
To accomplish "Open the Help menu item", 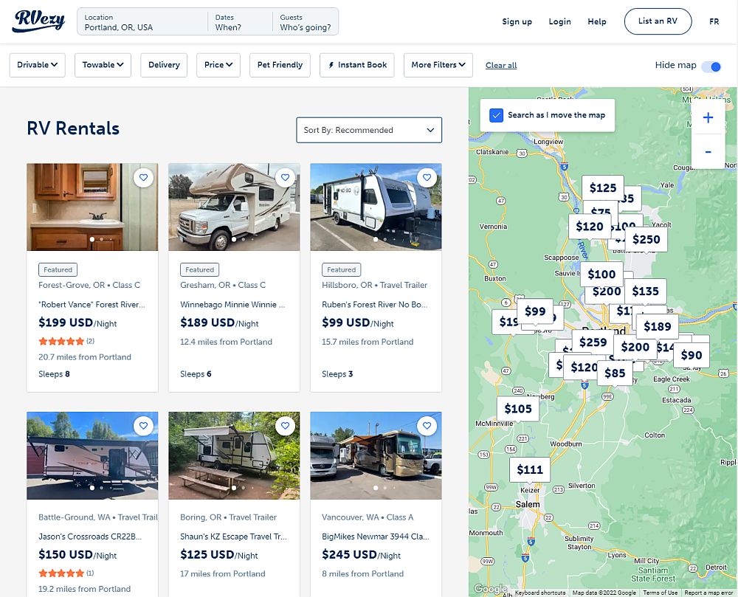I will pyautogui.click(x=597, y=21).
